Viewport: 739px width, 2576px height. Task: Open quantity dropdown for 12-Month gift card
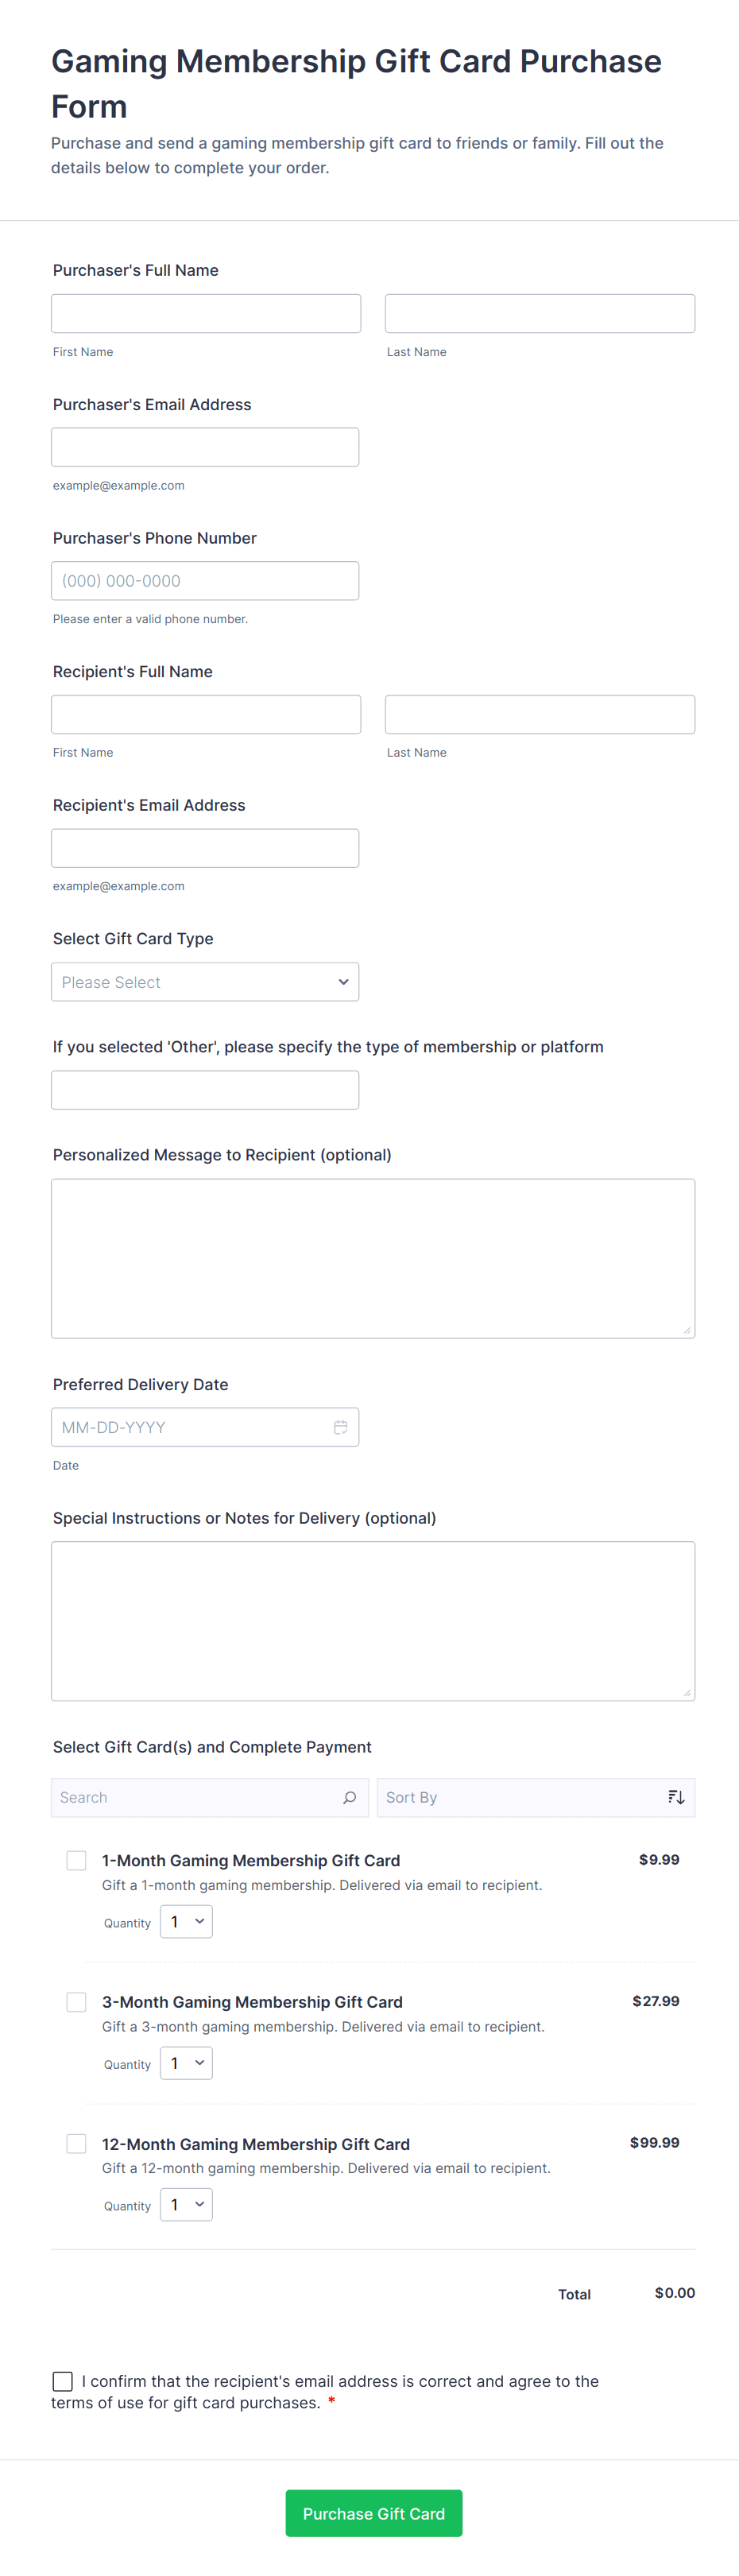186,2205
